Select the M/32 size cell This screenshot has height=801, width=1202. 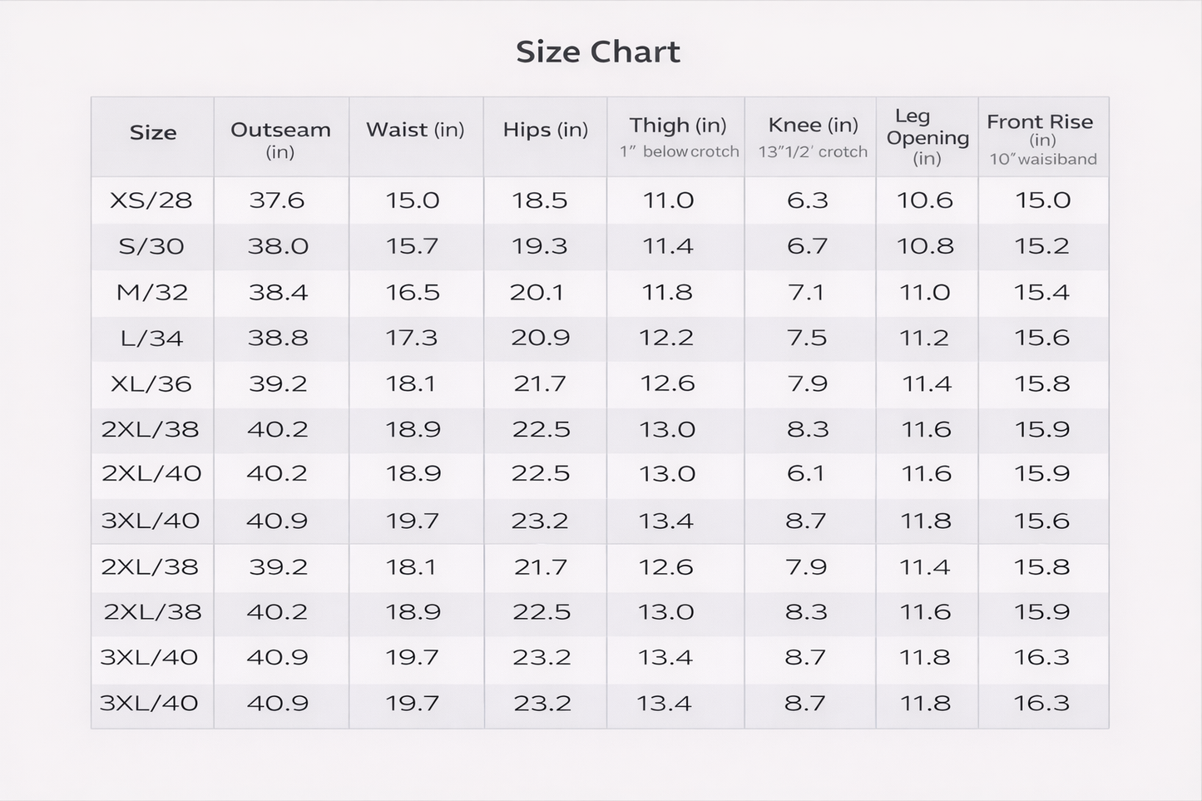click(x=151, y=293)
